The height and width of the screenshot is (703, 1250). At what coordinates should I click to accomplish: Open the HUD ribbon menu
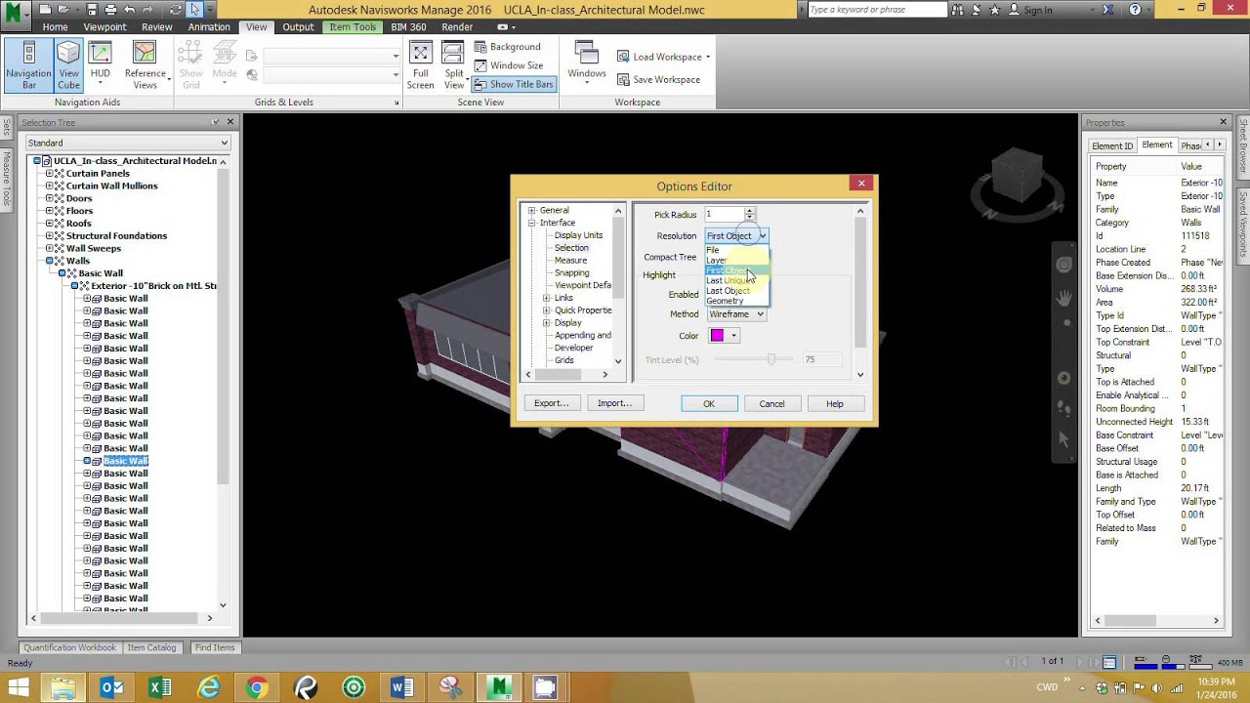(x=101, y=65)
